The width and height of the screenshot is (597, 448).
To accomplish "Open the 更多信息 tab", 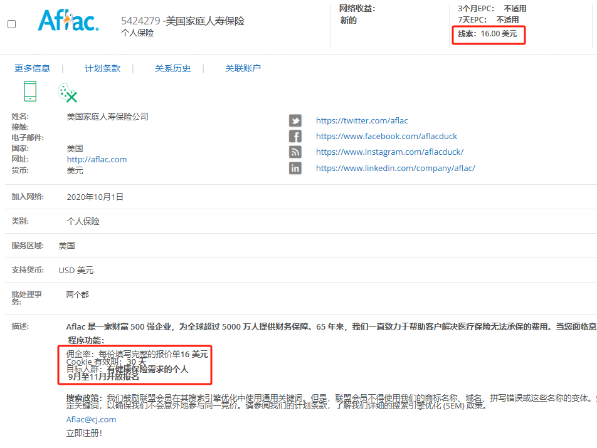I will (33, 68).
